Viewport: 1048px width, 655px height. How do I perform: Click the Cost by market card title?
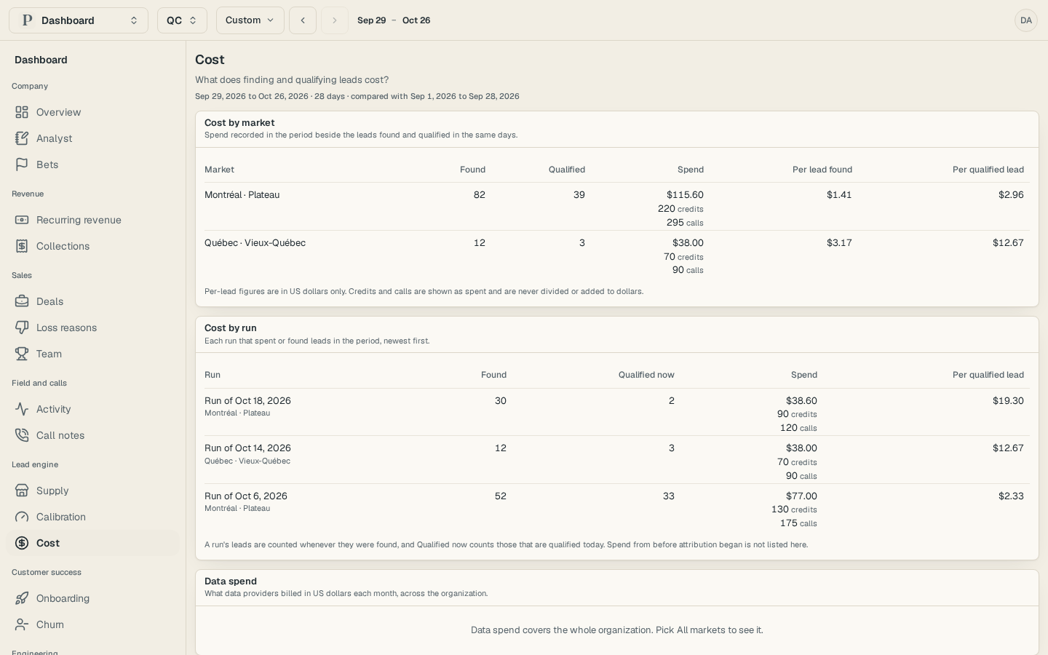pyautogui.click(x=239, y=123)
